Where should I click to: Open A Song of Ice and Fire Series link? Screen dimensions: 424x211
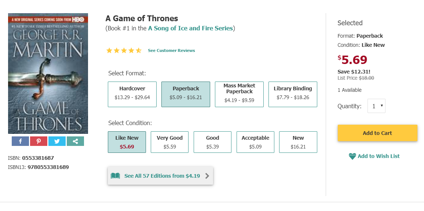190,28
